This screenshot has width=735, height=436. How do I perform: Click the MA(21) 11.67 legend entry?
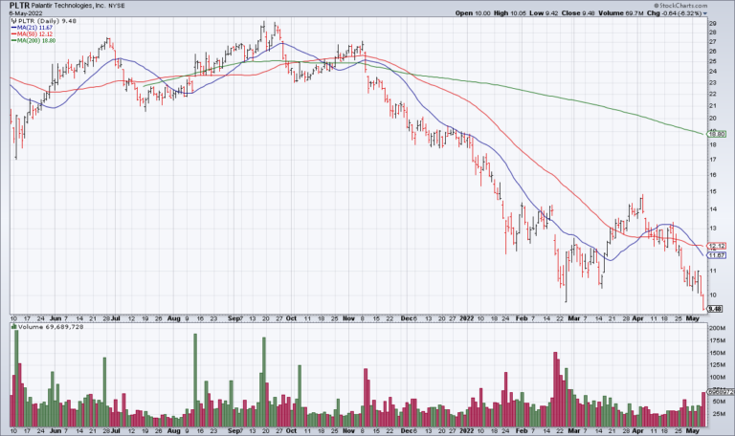tap(32, 28)
